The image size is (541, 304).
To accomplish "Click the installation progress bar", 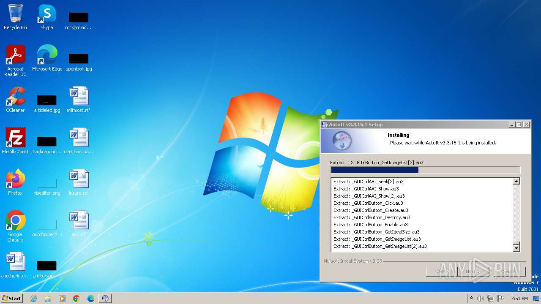I will point(425,170).
